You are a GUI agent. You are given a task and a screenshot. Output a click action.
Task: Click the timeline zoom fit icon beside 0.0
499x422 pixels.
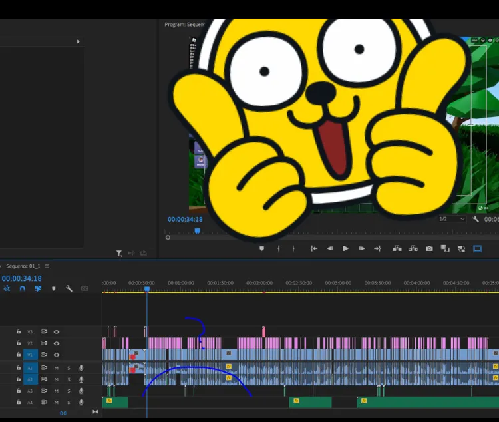coord(95,412)
